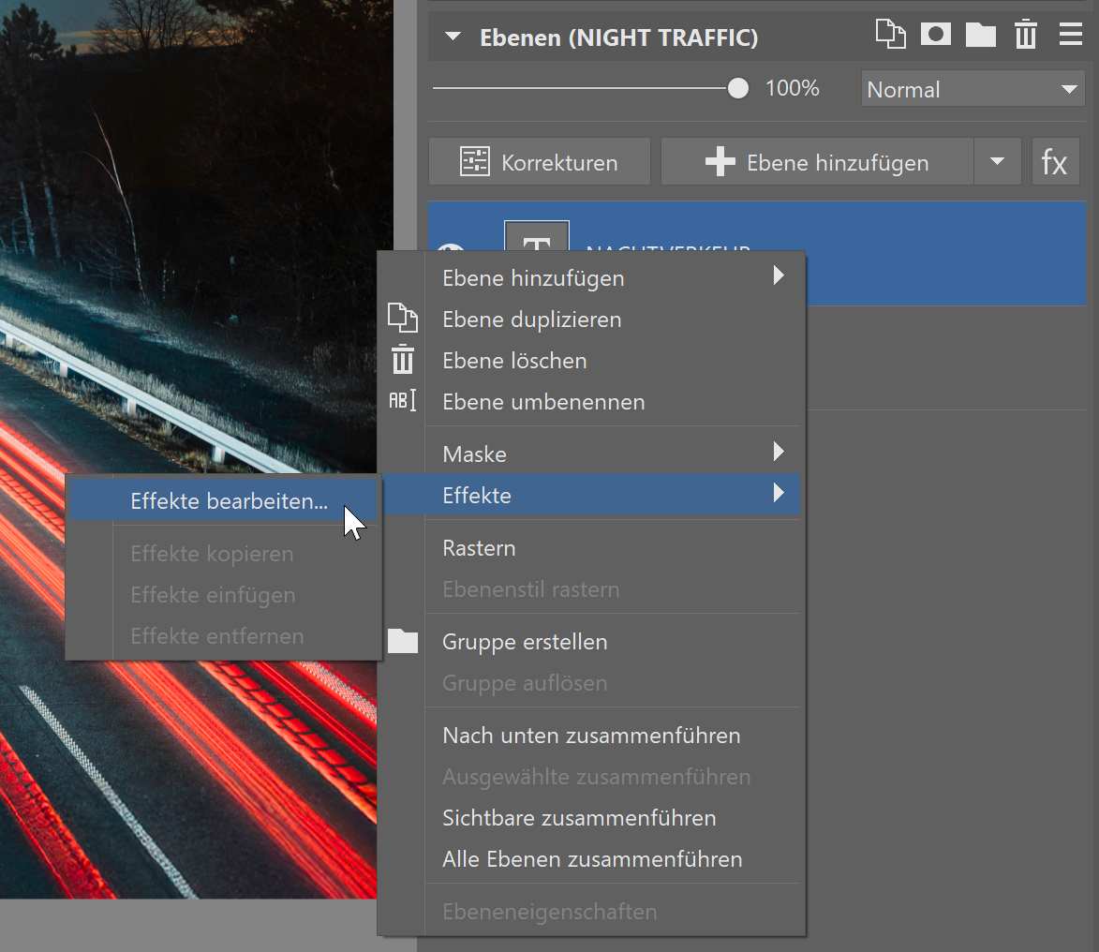The height and width of the screenshot is (952, 1099).
Task: Click the delete layer trash icon in header
Action: pos(1026,36)
